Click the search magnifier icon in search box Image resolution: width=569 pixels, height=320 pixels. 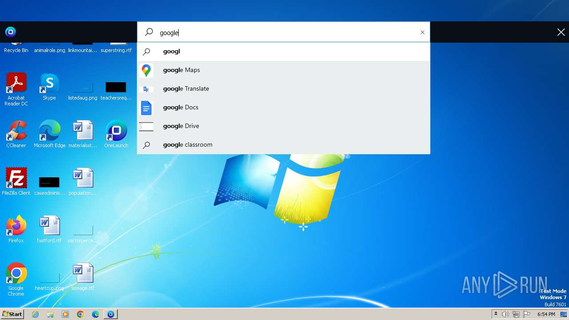pos(149,32)
